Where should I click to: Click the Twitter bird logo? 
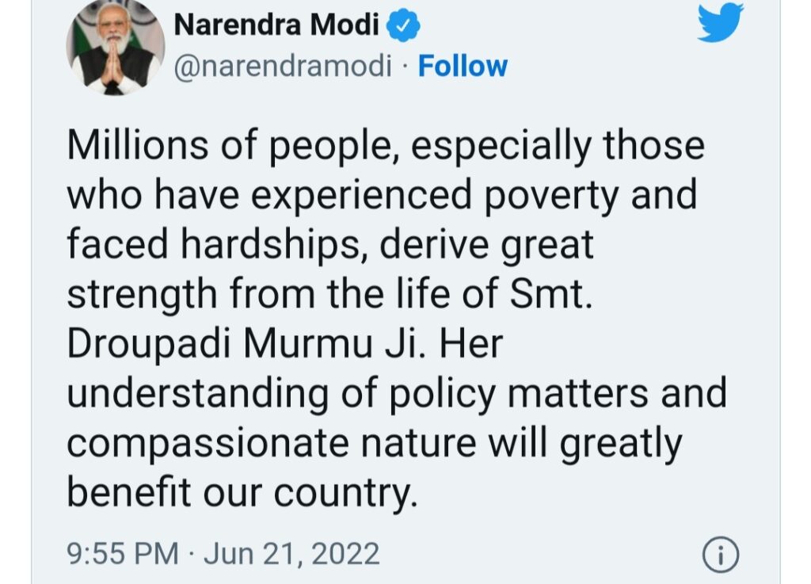[720, 22]
